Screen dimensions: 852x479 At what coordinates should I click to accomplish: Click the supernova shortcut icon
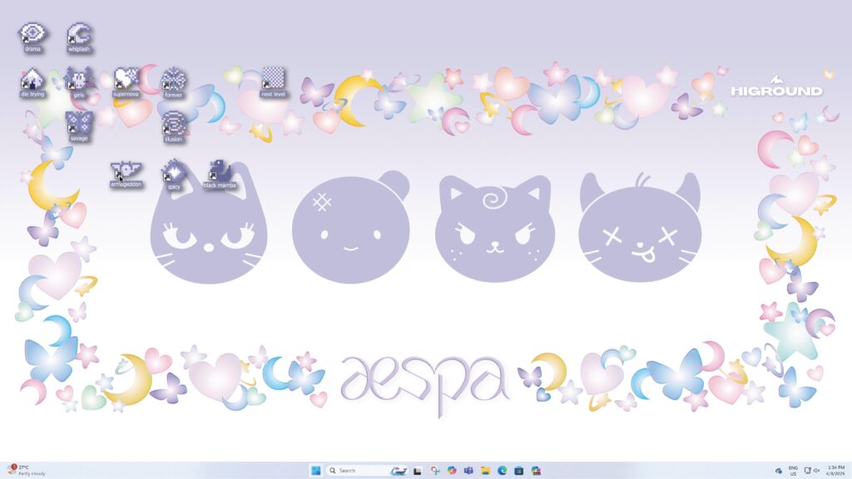126,82
